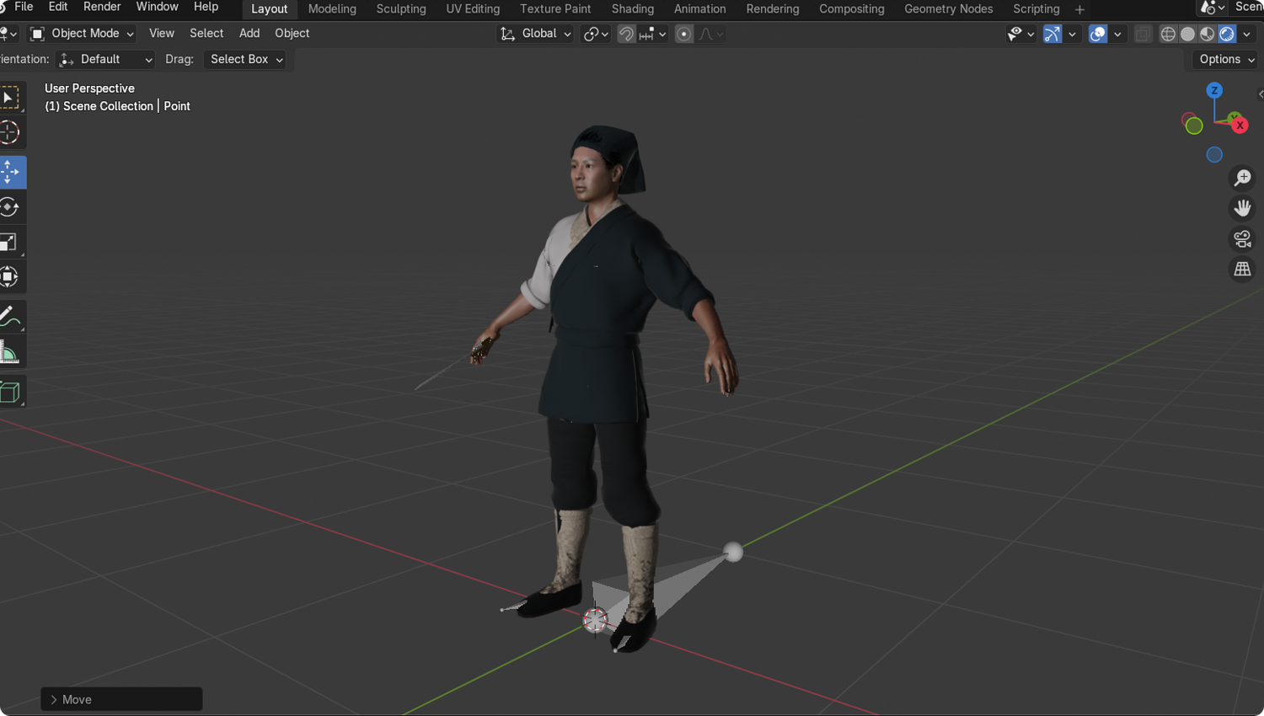Open overlays options dropdown arrow
Screen dimensions: 1264x716
[1117, 34]
